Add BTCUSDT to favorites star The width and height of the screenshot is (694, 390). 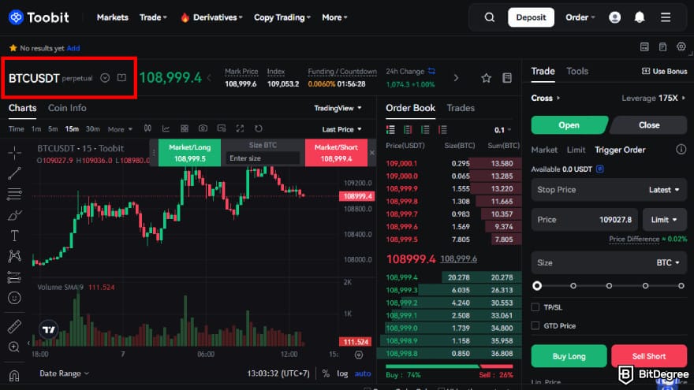coord(486,78)
